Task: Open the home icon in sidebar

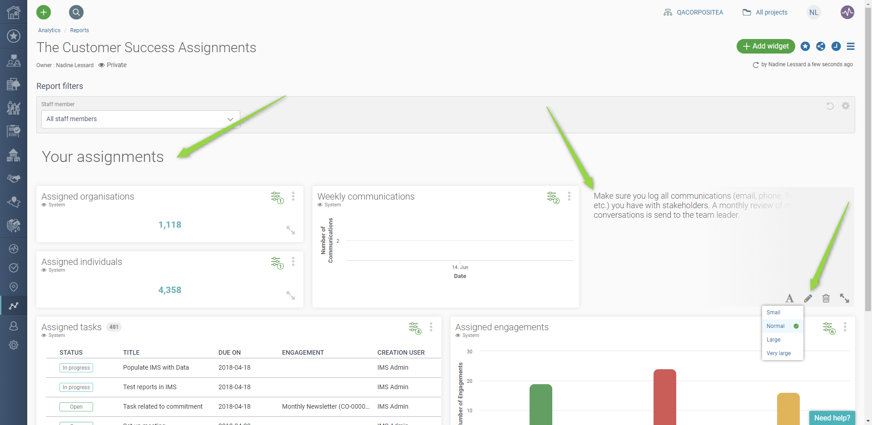Action: (14, 12)
